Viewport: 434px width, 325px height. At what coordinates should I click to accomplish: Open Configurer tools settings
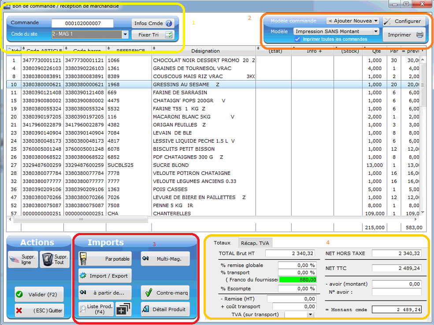[x=403, y=21]
